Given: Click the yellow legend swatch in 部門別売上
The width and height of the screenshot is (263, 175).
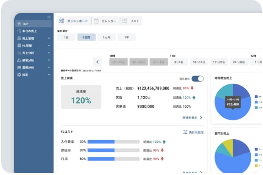Looking at the screenshot, I should point(256,166).
